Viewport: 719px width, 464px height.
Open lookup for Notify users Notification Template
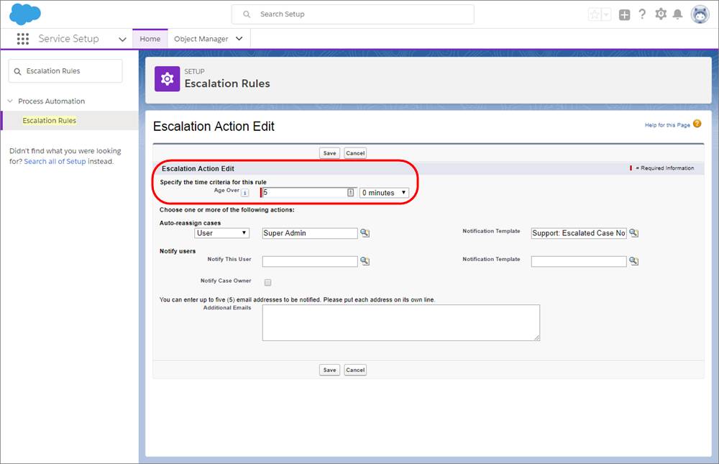click(633, 261)
